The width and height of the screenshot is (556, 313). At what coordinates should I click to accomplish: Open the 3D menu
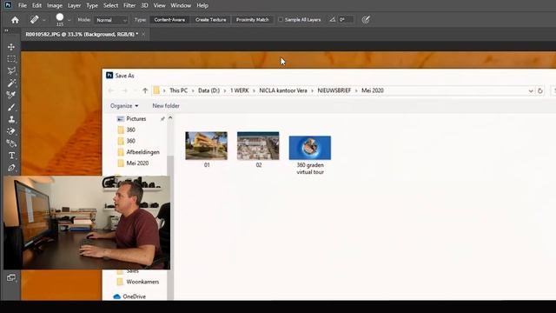(x=144, y=5)
